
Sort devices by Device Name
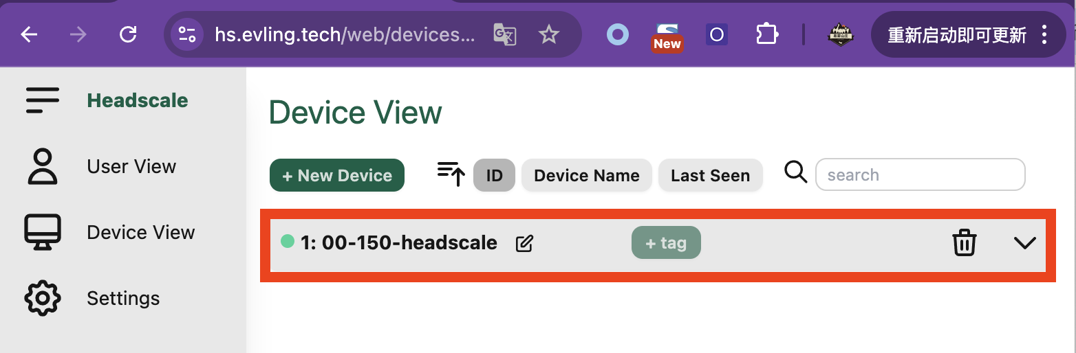(587, 175)
